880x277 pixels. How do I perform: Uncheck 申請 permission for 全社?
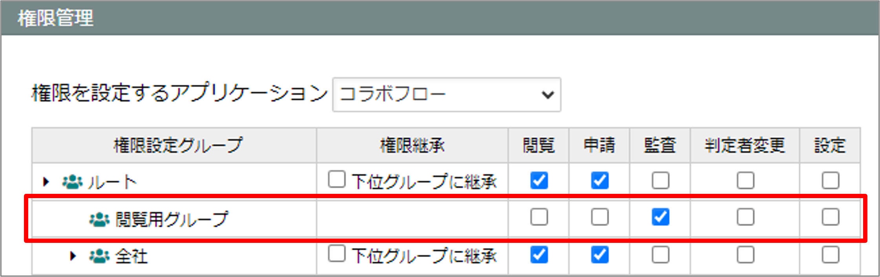tap(600, 255)
